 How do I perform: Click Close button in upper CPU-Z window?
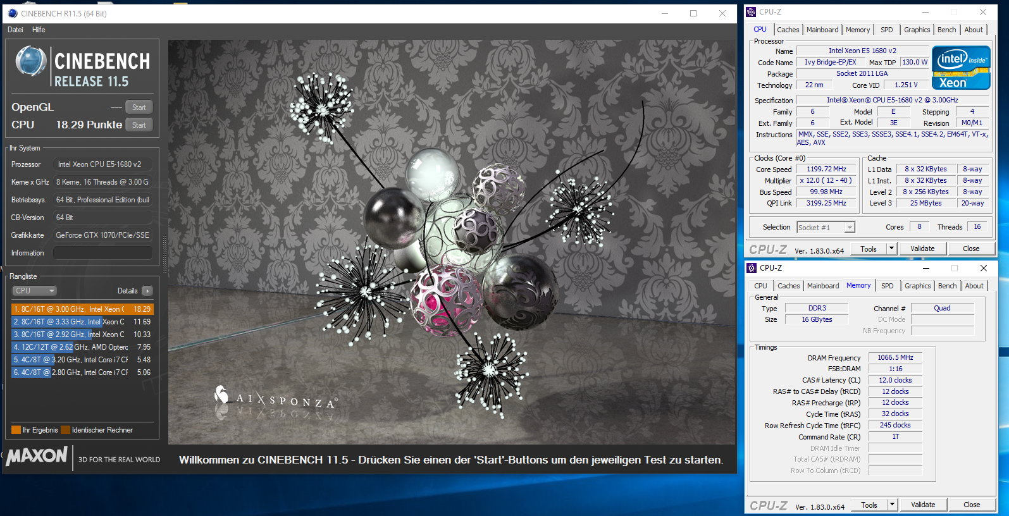coord(971,249)
